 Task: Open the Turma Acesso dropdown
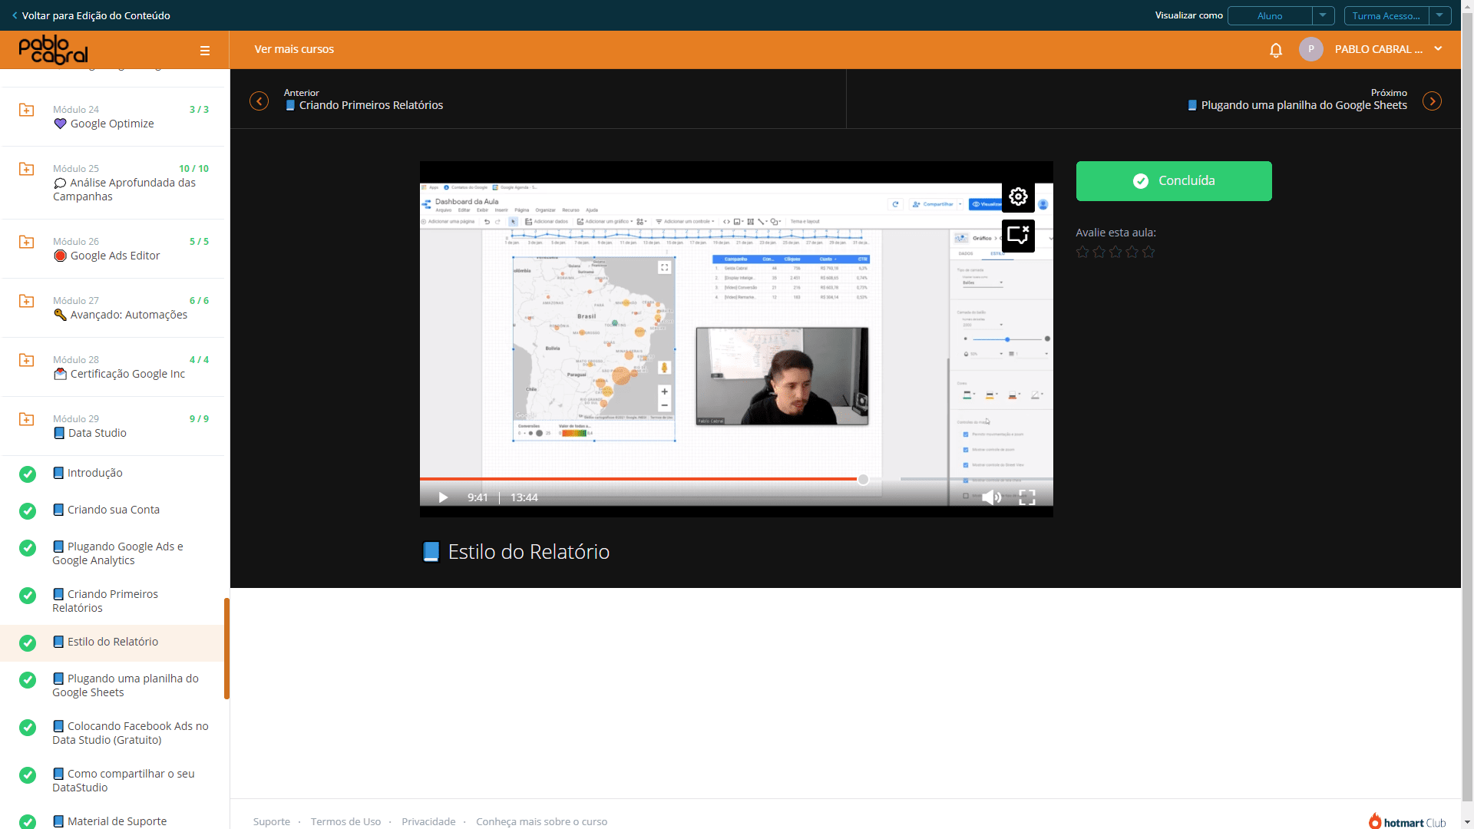pyautogui.click(x=1397, y=15)
